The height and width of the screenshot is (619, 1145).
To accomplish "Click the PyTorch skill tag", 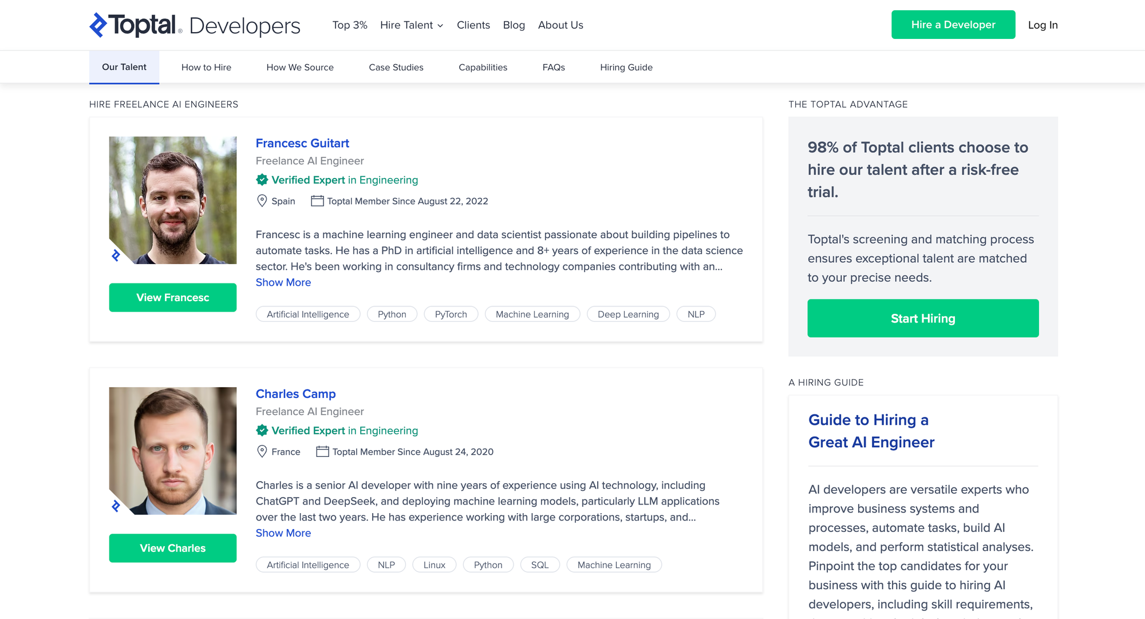I will (451, 314).
